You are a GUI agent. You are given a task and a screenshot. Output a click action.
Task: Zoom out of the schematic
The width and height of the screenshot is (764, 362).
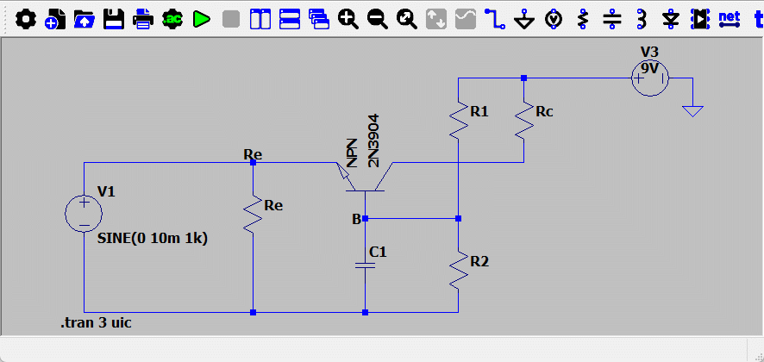click(377, 19)
